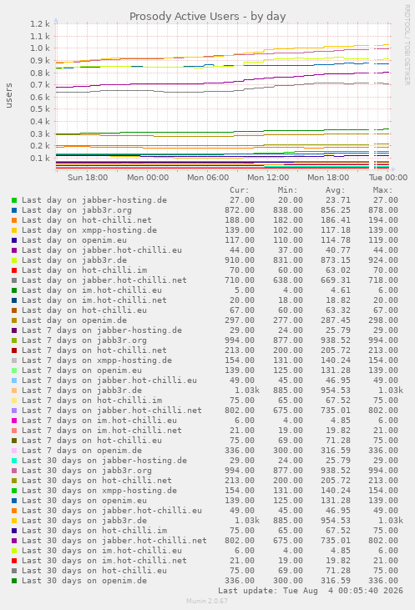Screen dimensions: 415x610
Task: Click the green swatch for Last day on jabber-hosting.de
Action: [14, 200]
